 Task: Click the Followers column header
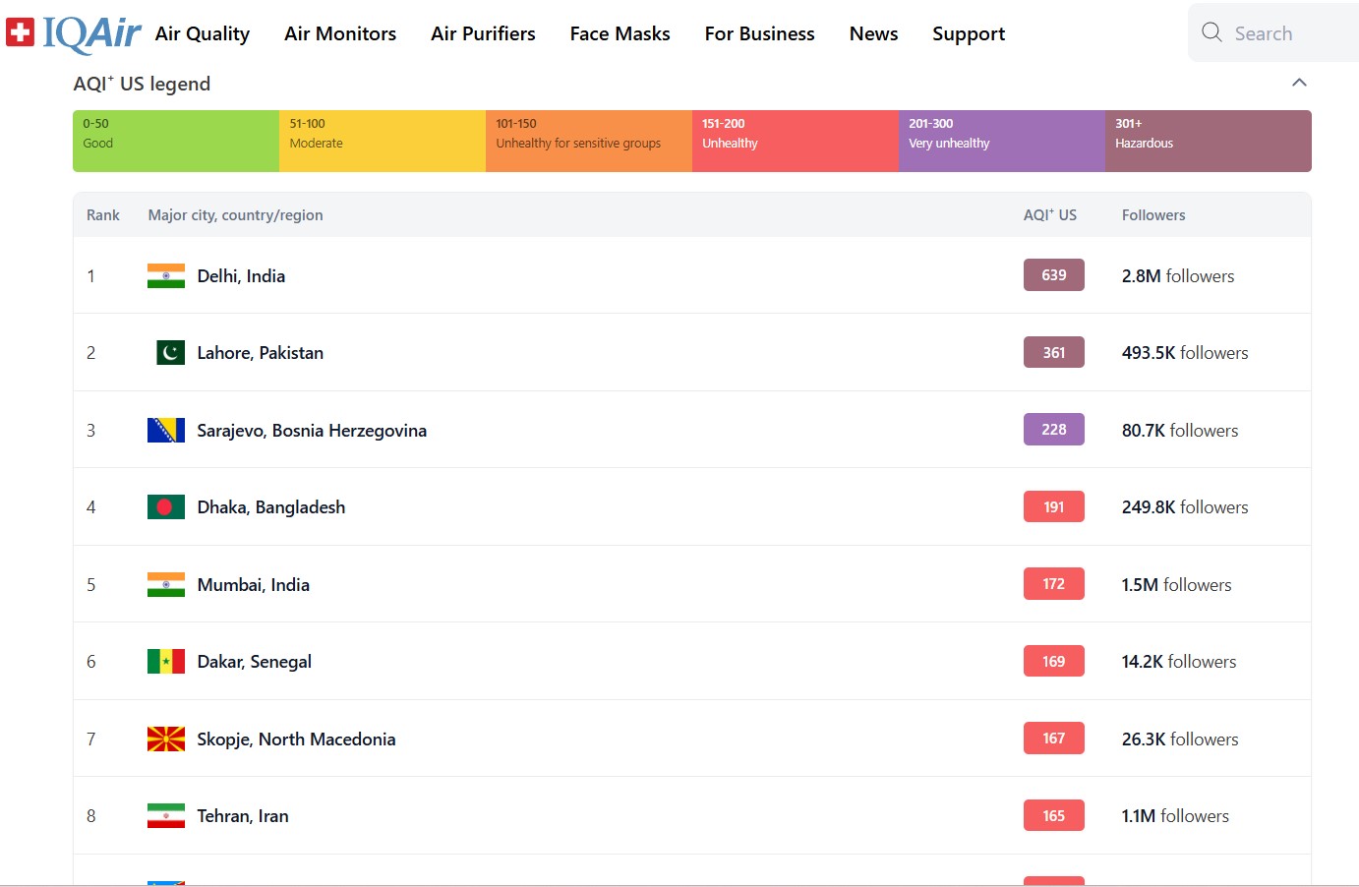click(1152, 215)
